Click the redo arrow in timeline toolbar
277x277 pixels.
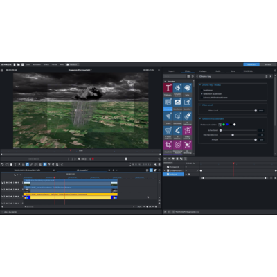tap(6, 164)
